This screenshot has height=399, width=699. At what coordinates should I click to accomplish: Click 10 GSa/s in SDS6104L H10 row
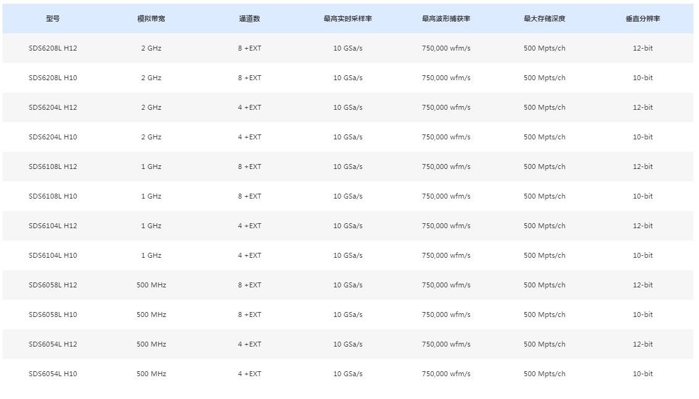pyautogui.click(x=348, y=255)
